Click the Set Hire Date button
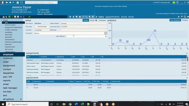The width and height of the screenshot is (189, 106). [42, 27]
